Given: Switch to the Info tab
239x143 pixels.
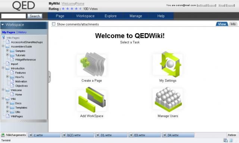Looking at the screenshot, I should 233,24.
